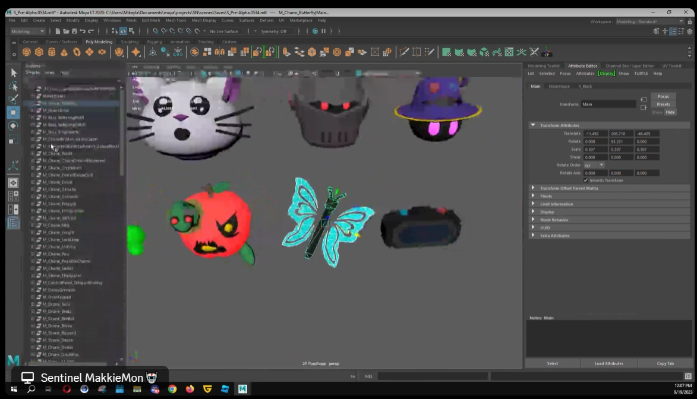Switch to the Sculpting shelf tab
Screen dimensions: 697x399
[x=130, y=42]
